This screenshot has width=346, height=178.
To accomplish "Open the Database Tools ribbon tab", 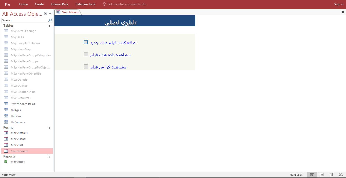I will [x=85, y=4].
